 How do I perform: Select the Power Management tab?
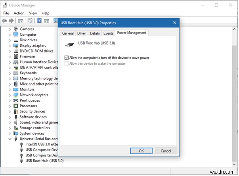[x=132, y=33]
